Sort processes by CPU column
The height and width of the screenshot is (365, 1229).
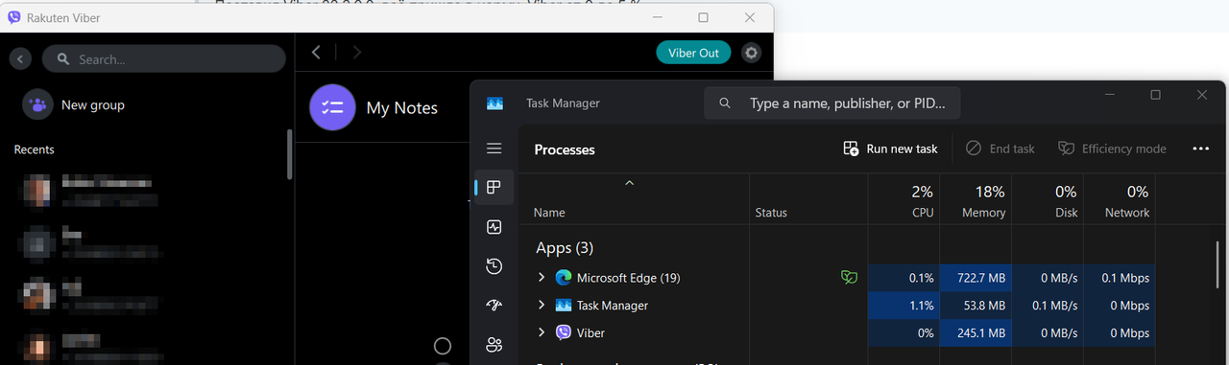[x=904, y=200]
